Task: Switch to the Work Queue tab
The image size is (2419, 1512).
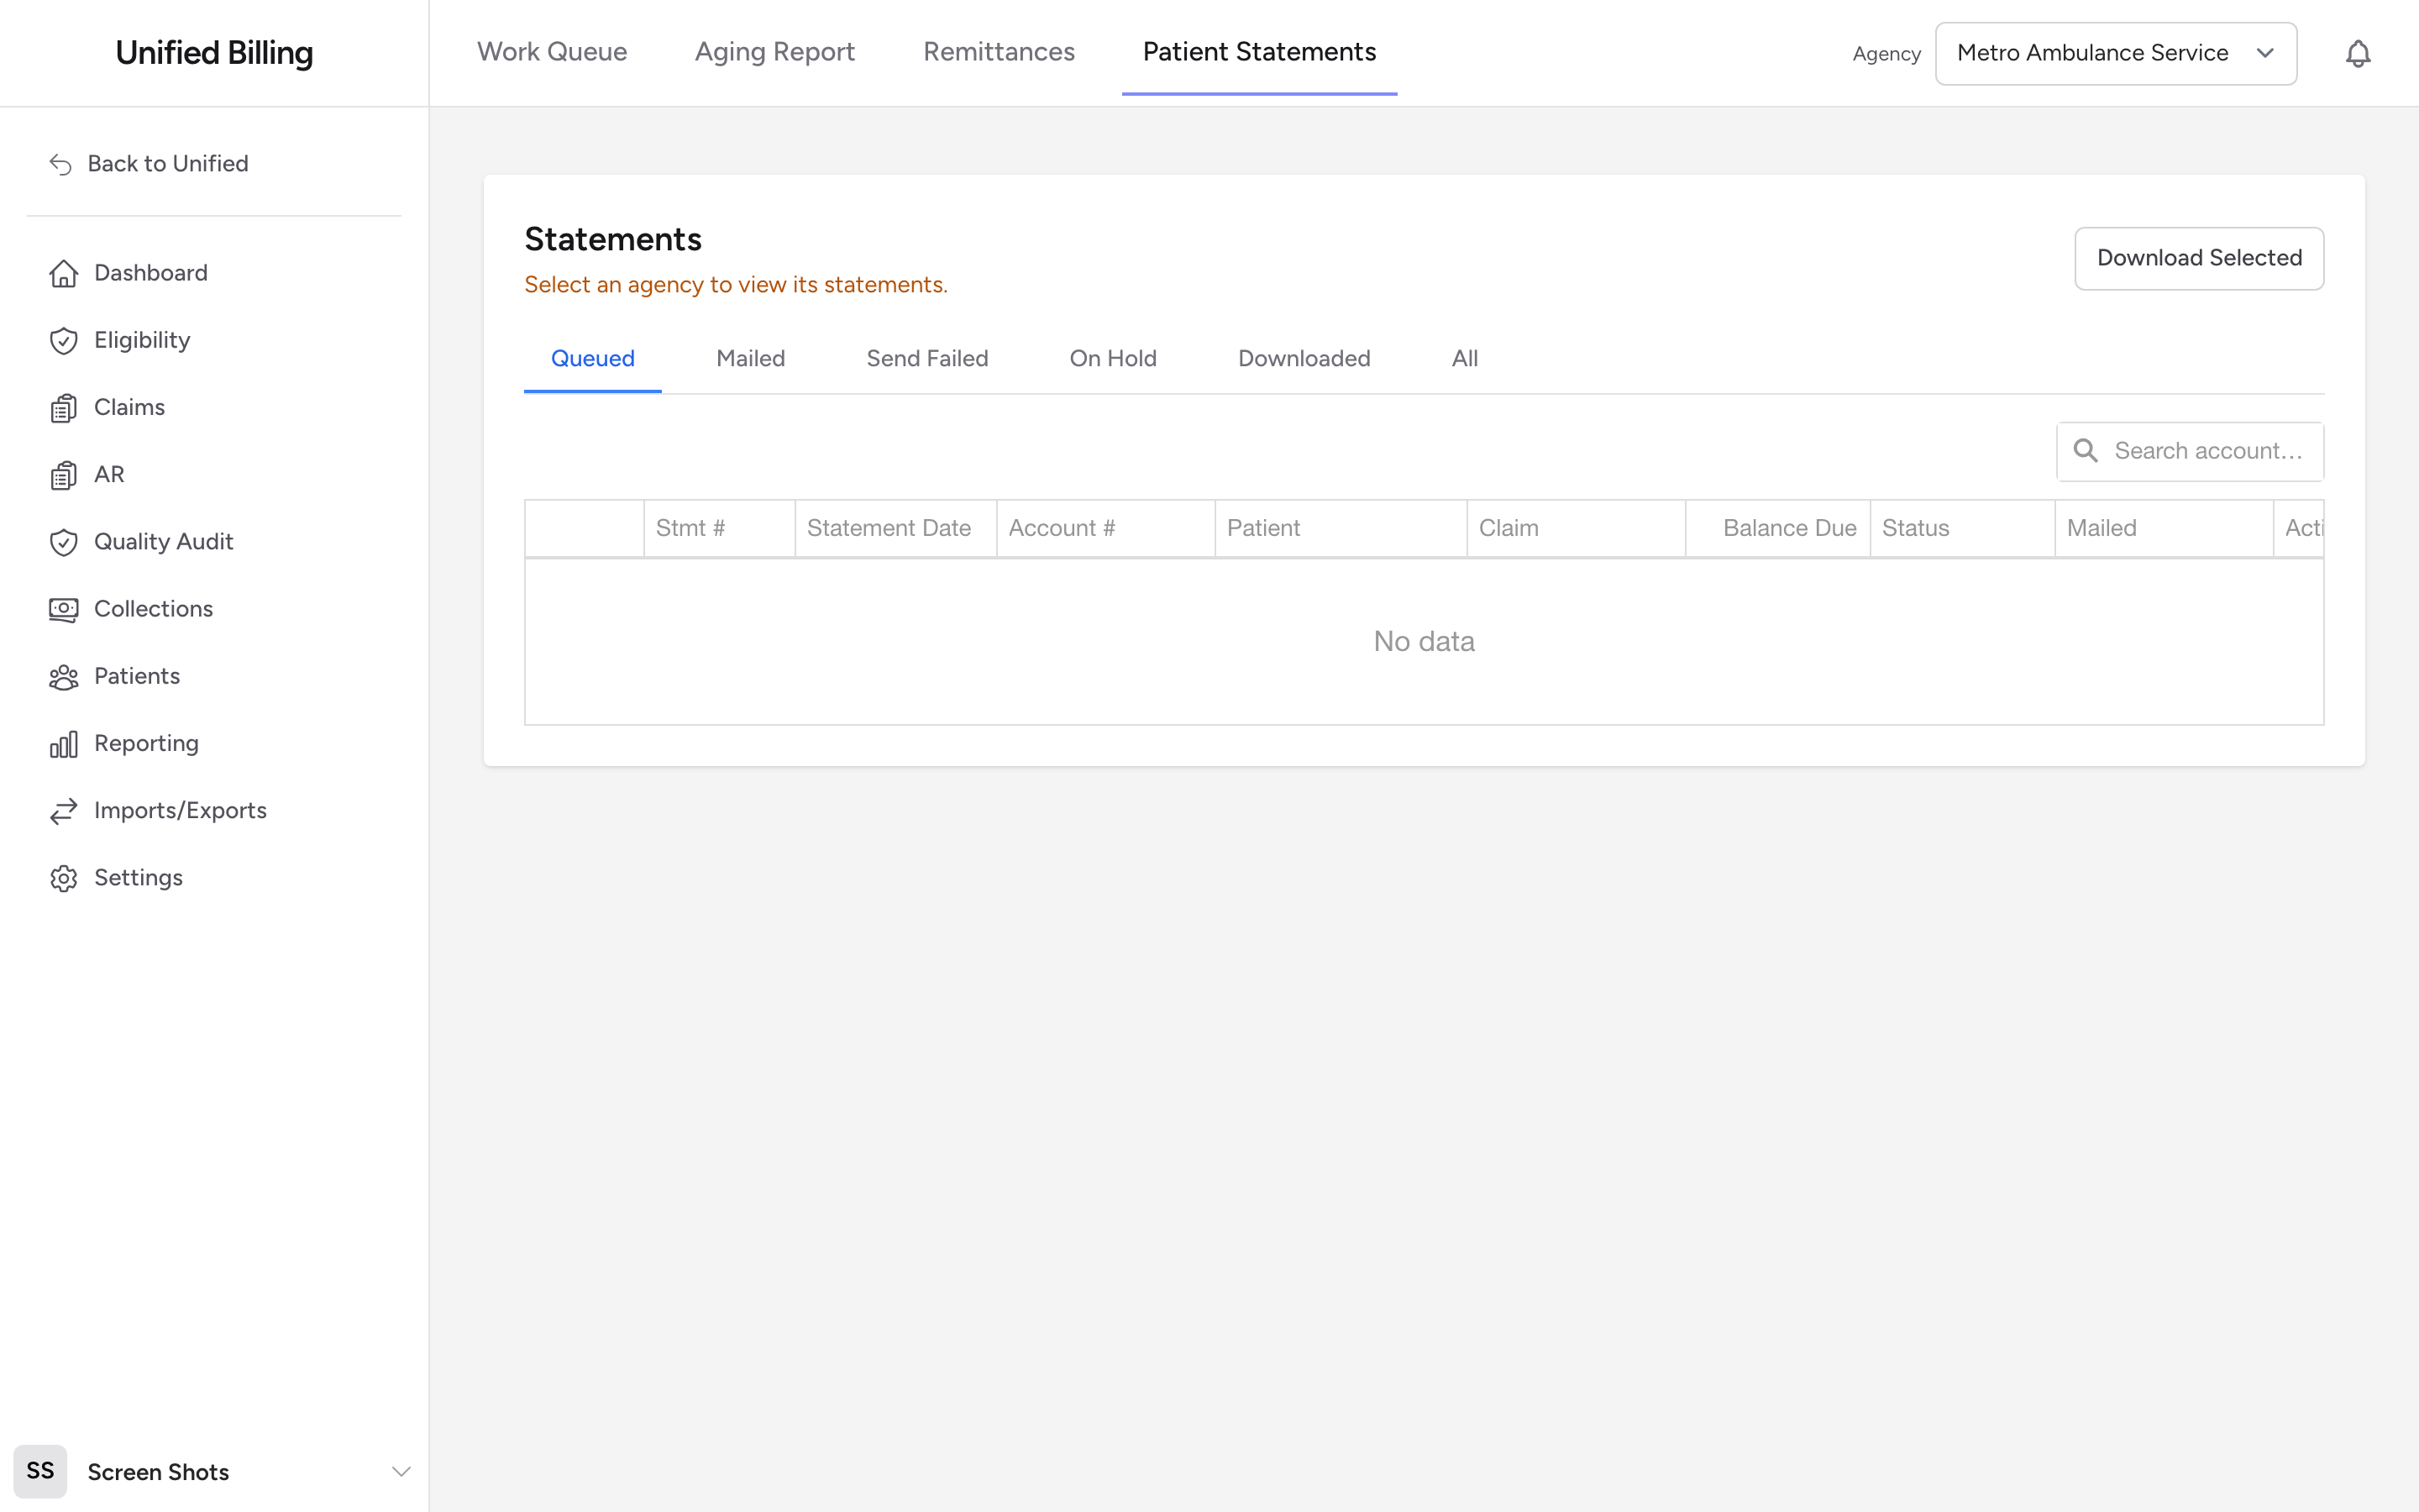Action: (x=552, y=52)
